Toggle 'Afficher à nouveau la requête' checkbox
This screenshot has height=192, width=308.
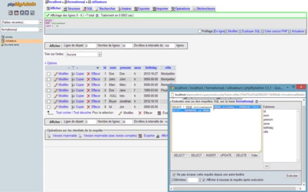204,180
